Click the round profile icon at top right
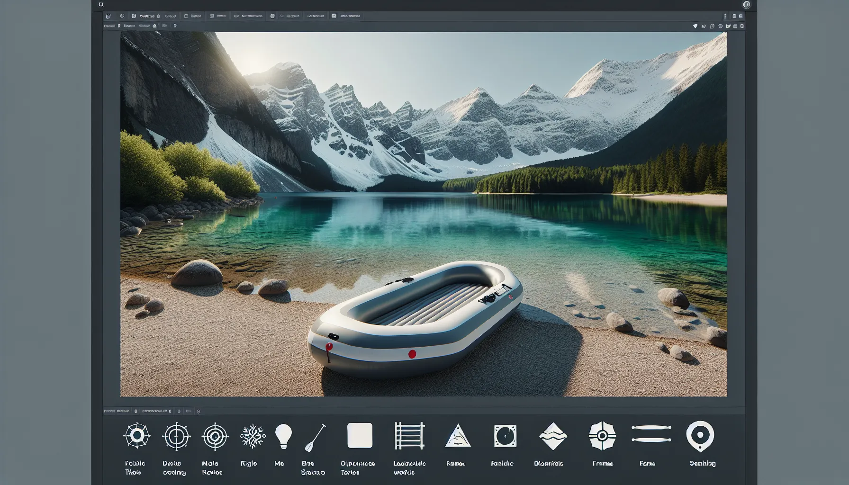The height and width of the screenshot is (485, 849). pyautogui.click(x=746, y=5)
